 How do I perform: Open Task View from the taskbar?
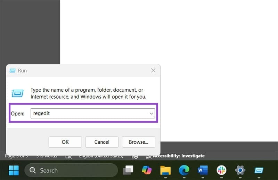pos(128,170)
